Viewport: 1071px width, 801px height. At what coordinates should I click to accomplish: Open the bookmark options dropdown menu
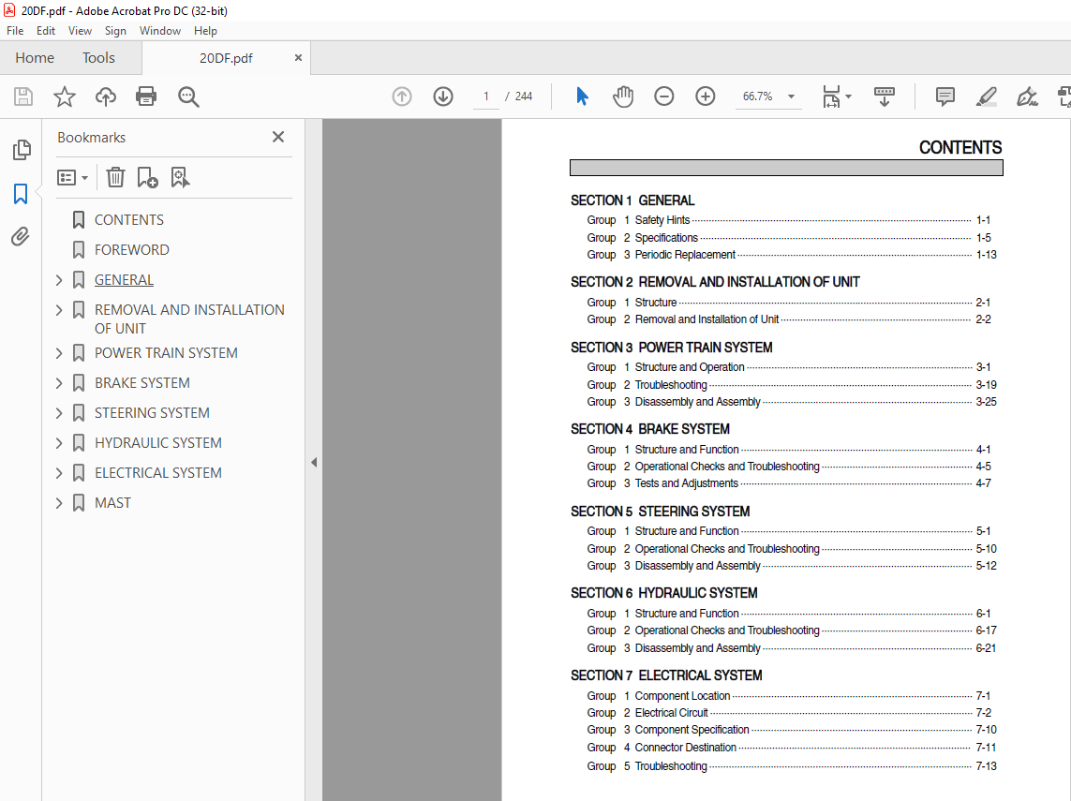72,178
